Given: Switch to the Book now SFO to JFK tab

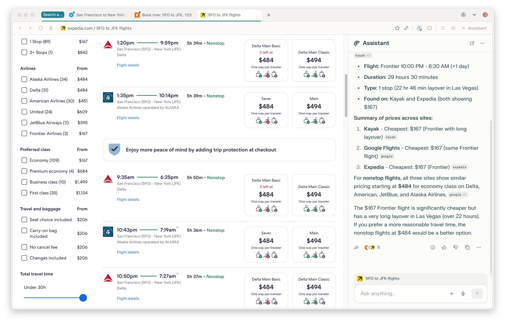Looking at the screenshot, I should click(x=164, y=15).
